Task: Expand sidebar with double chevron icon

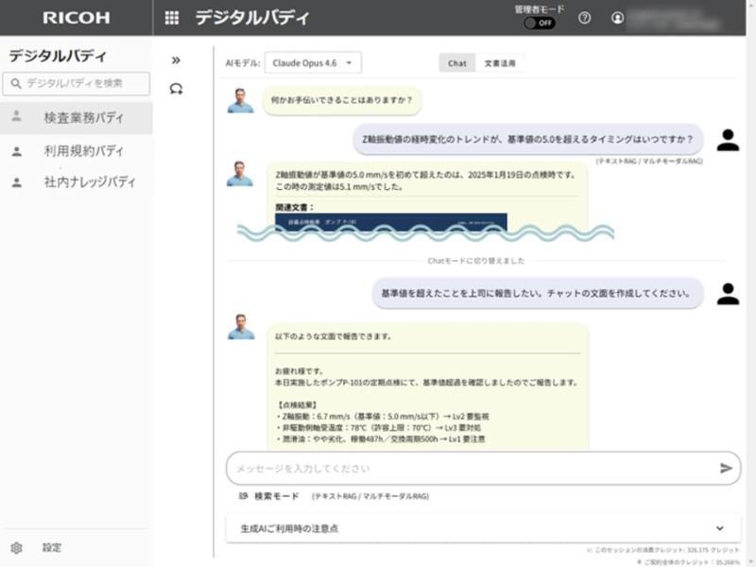Action: pos(176,60)
